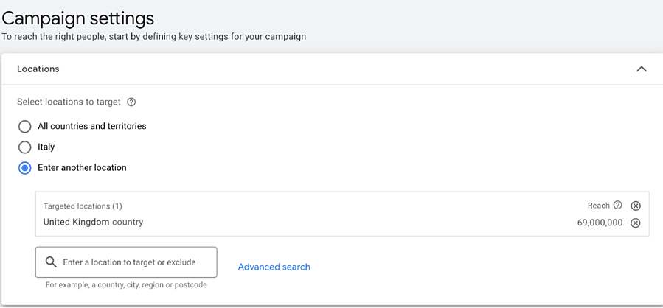
Task: Open help for Select locations to target
Action: point(131,102)
